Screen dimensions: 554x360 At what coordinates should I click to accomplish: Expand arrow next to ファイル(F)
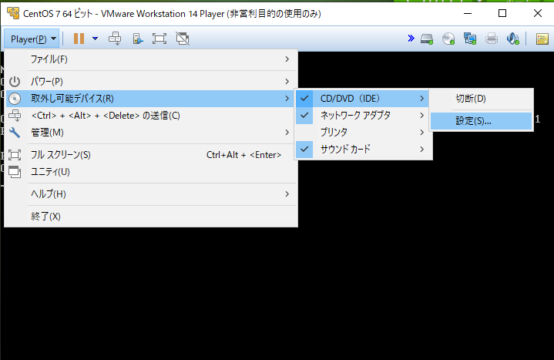(x=287, y=59)
